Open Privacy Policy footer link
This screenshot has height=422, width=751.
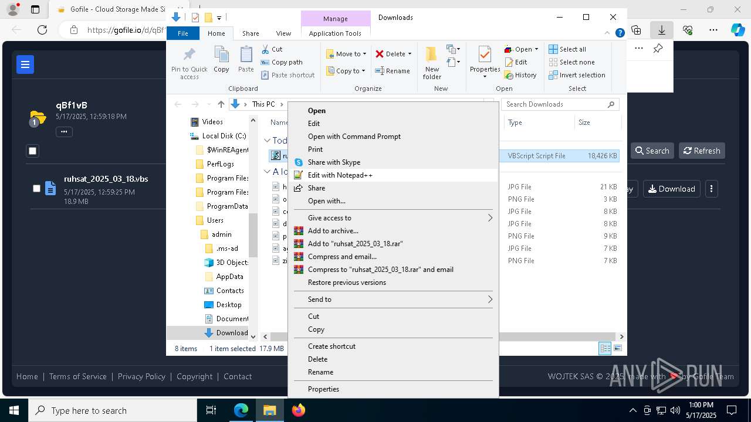[141, 376]
